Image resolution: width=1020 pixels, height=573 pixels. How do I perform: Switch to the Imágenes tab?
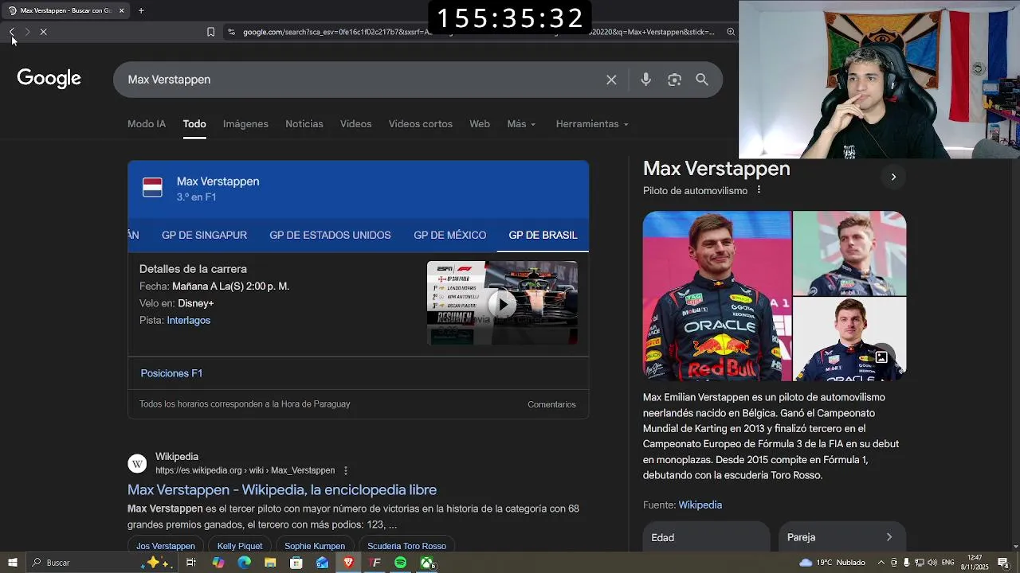tap(245, 124)
